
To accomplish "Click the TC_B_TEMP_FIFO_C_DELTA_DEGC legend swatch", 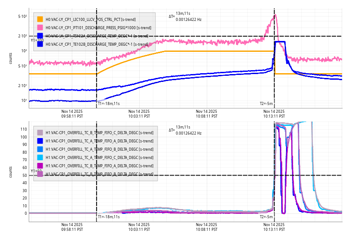I will tap(40, 132).
